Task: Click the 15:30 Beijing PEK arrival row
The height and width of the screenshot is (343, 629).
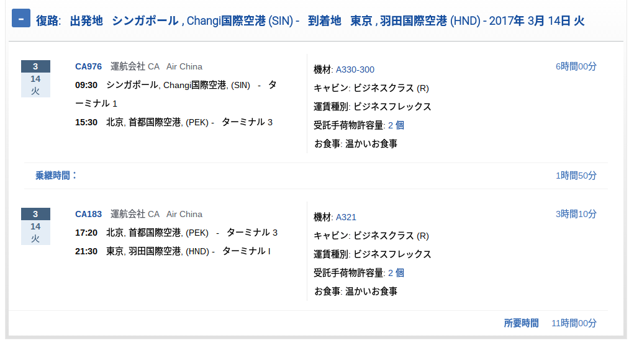Action: coord(174,122)
